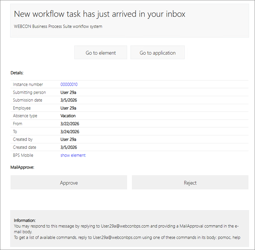Click the MailApprove section heading
This screenshot has height=250, width=255.
click(x=22, y=167)
